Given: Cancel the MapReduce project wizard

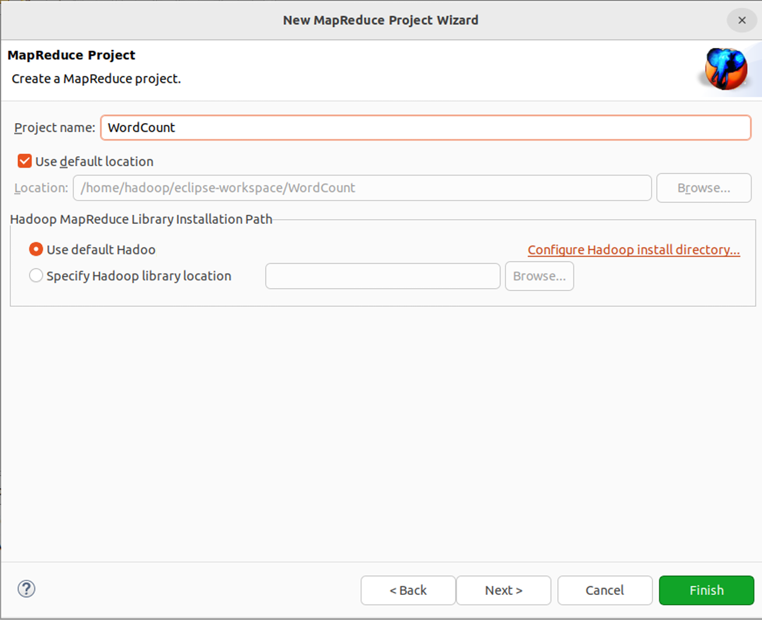Looking at the screenshot, I should coord(604,590).
